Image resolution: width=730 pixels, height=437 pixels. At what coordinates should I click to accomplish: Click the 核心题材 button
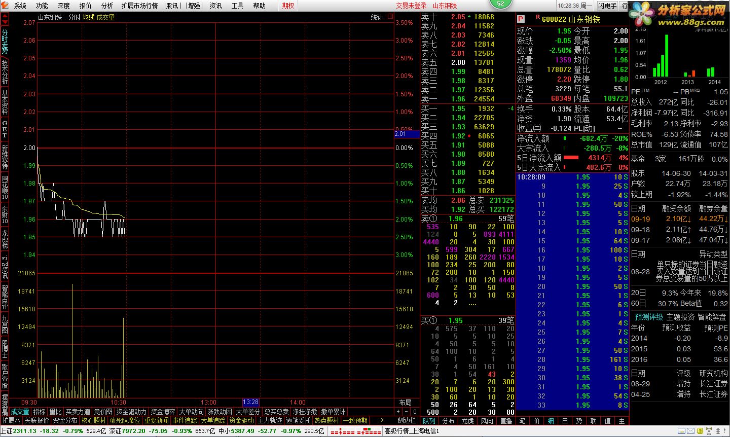pos(94,420)
